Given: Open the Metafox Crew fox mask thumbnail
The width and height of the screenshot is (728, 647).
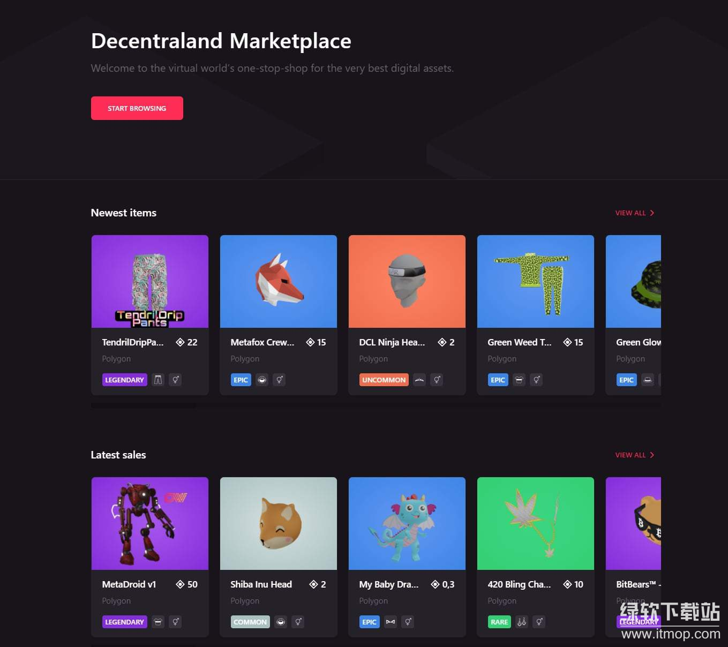Looking at the screenshot, I should [279, 281].
